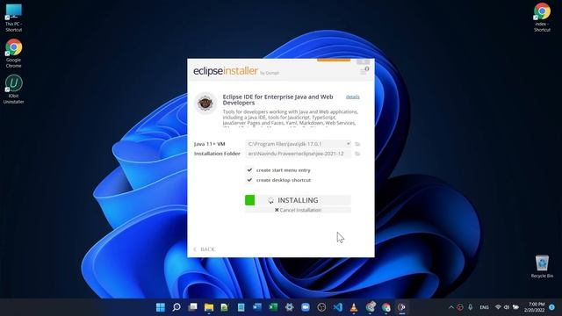562x316 pixels.
Task: Go BACK to the product list
Action: pyautogui.click(x=205, y=249)
